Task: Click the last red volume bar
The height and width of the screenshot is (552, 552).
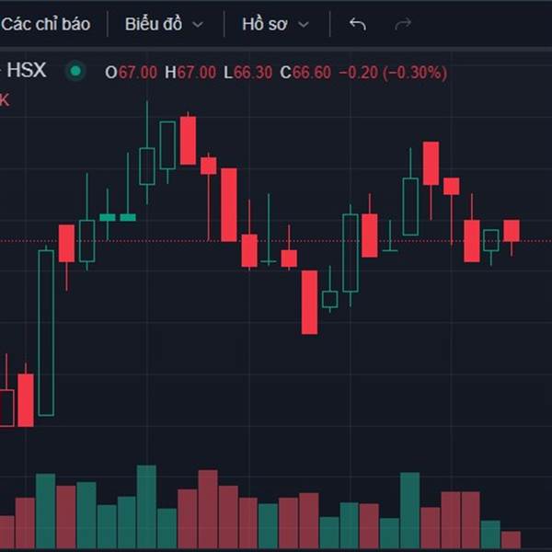Action: pos(511,539)
